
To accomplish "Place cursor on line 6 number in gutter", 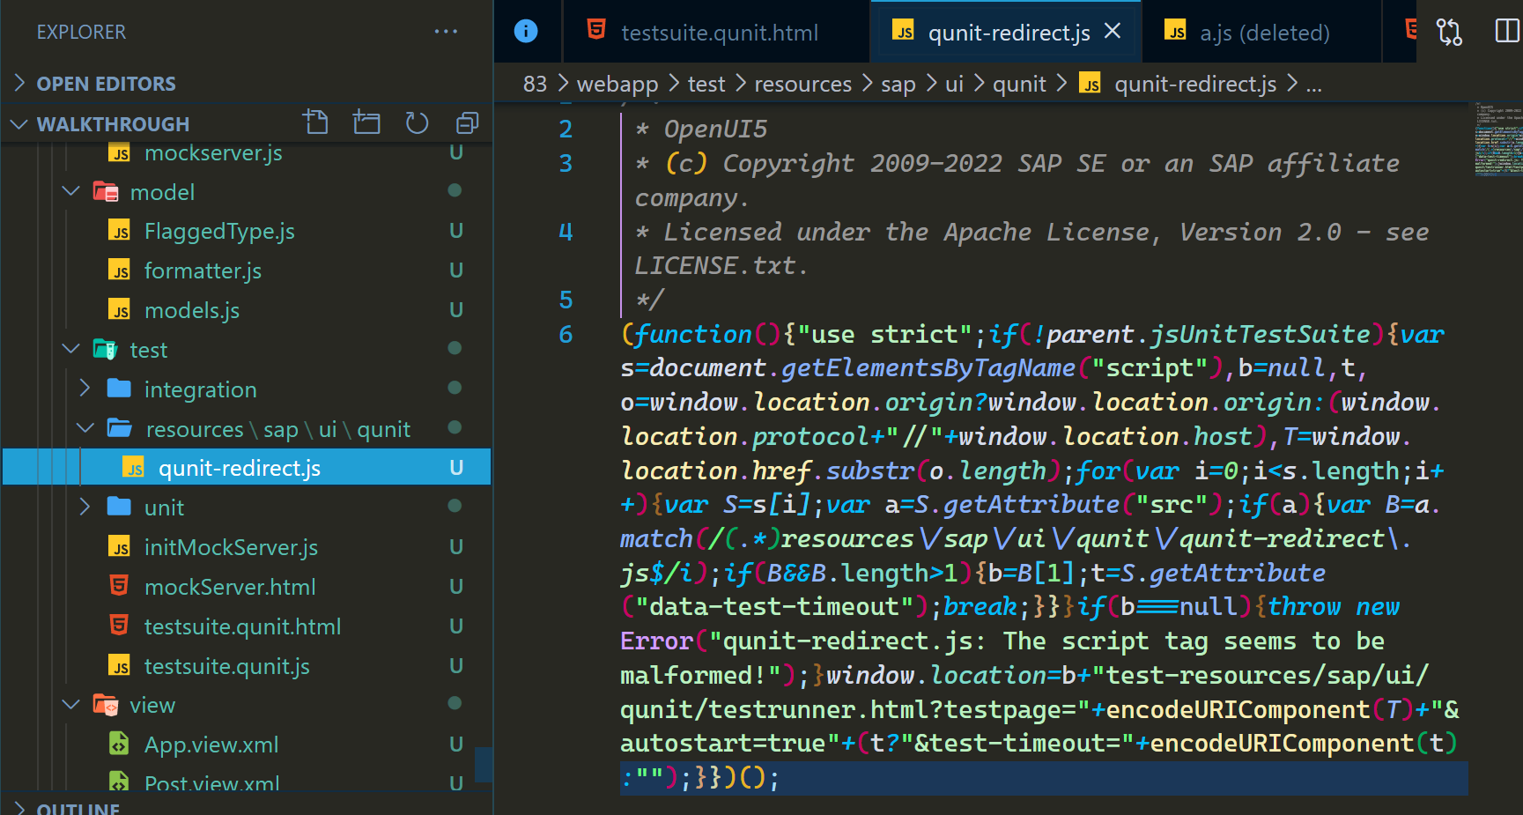I will coord(566,335).
